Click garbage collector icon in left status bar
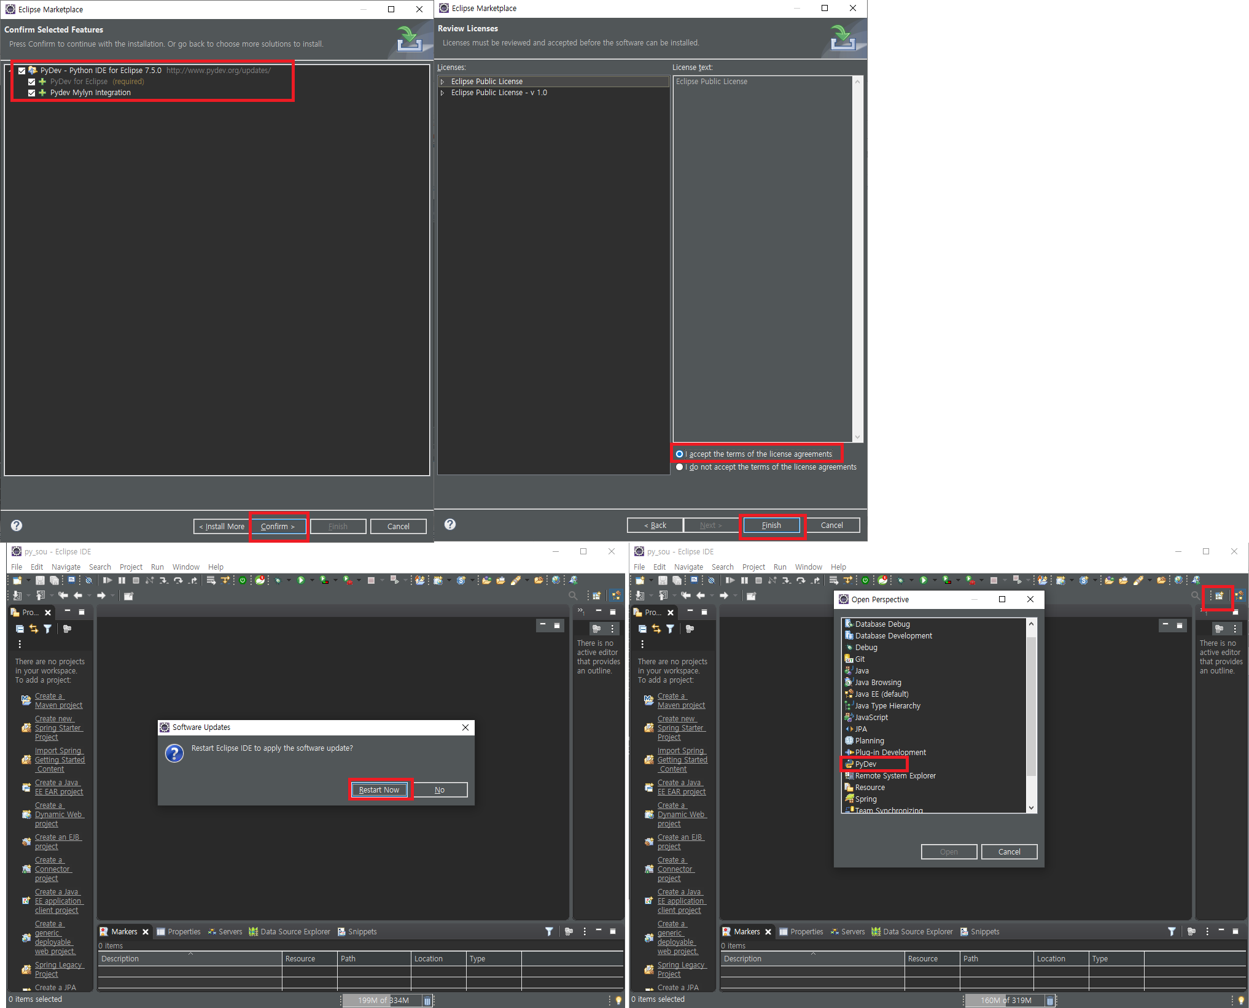The image size is (1249, 1008). pos(427,1001)
